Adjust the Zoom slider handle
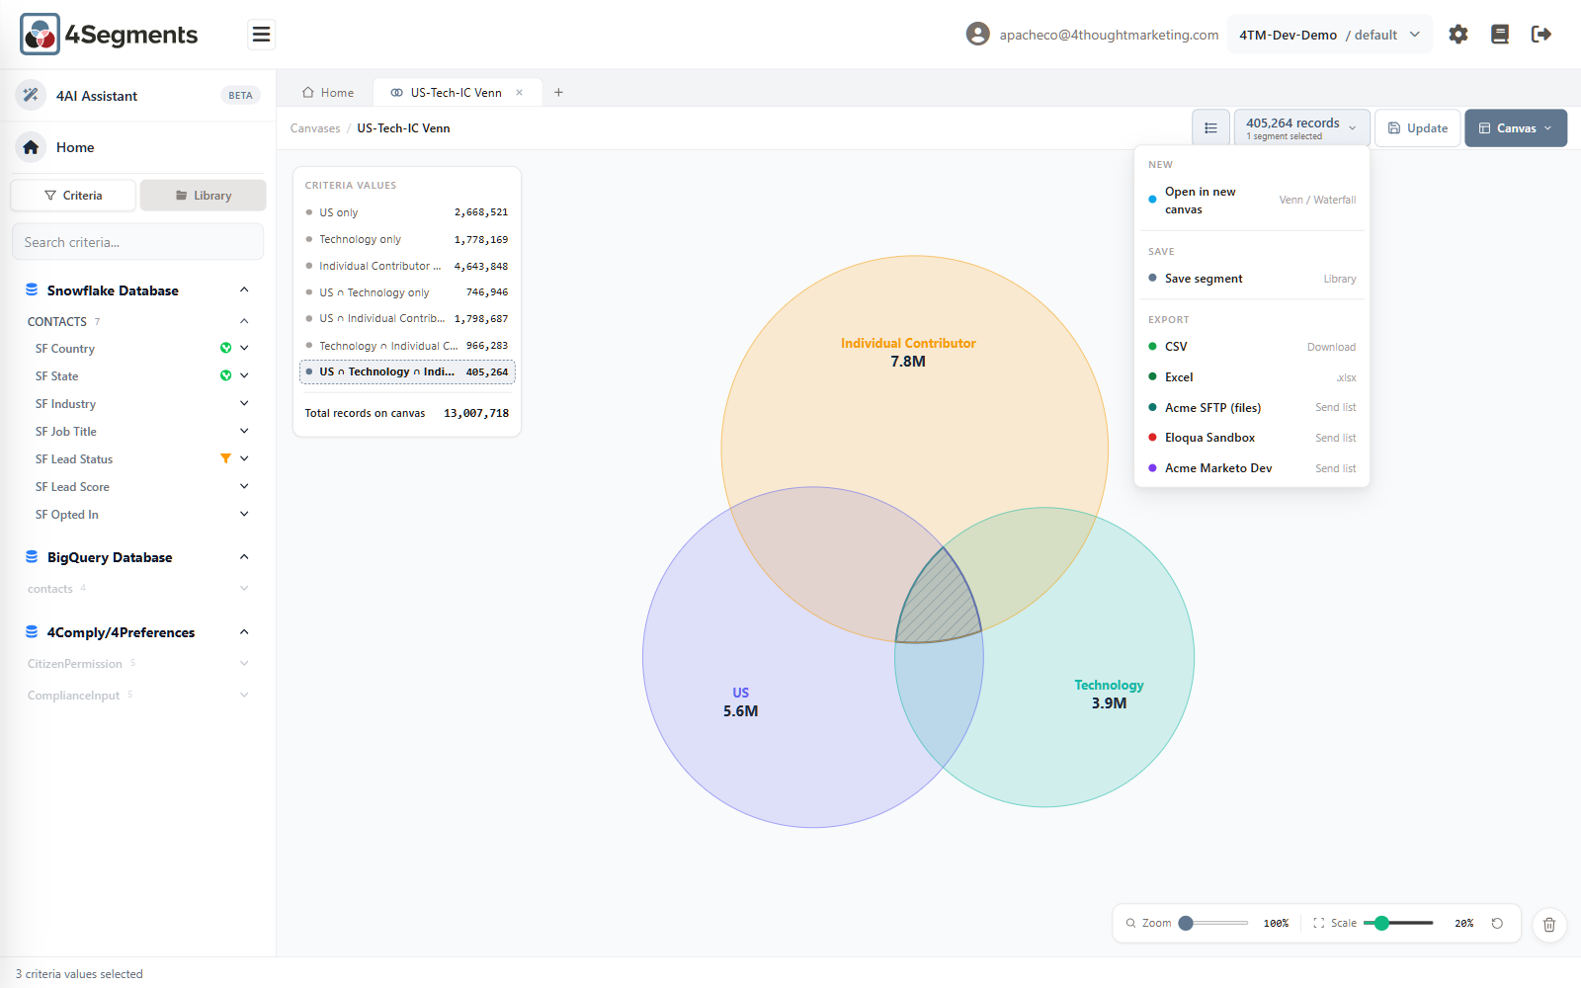The width and height of the screenshot is (1581, 988). coord(1186,923)
